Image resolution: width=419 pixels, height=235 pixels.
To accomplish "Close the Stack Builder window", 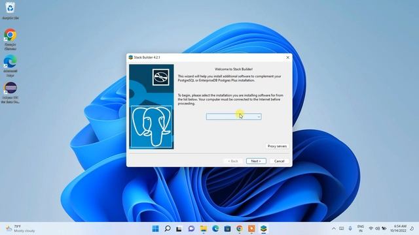I will 288,57.
